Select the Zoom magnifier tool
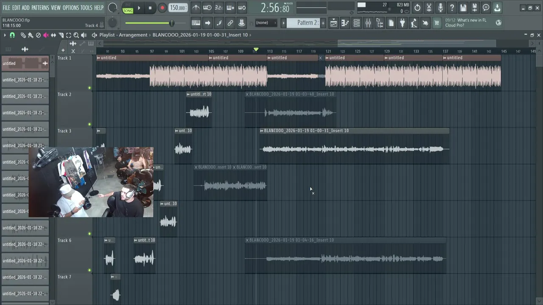 [x=76, y=35]
